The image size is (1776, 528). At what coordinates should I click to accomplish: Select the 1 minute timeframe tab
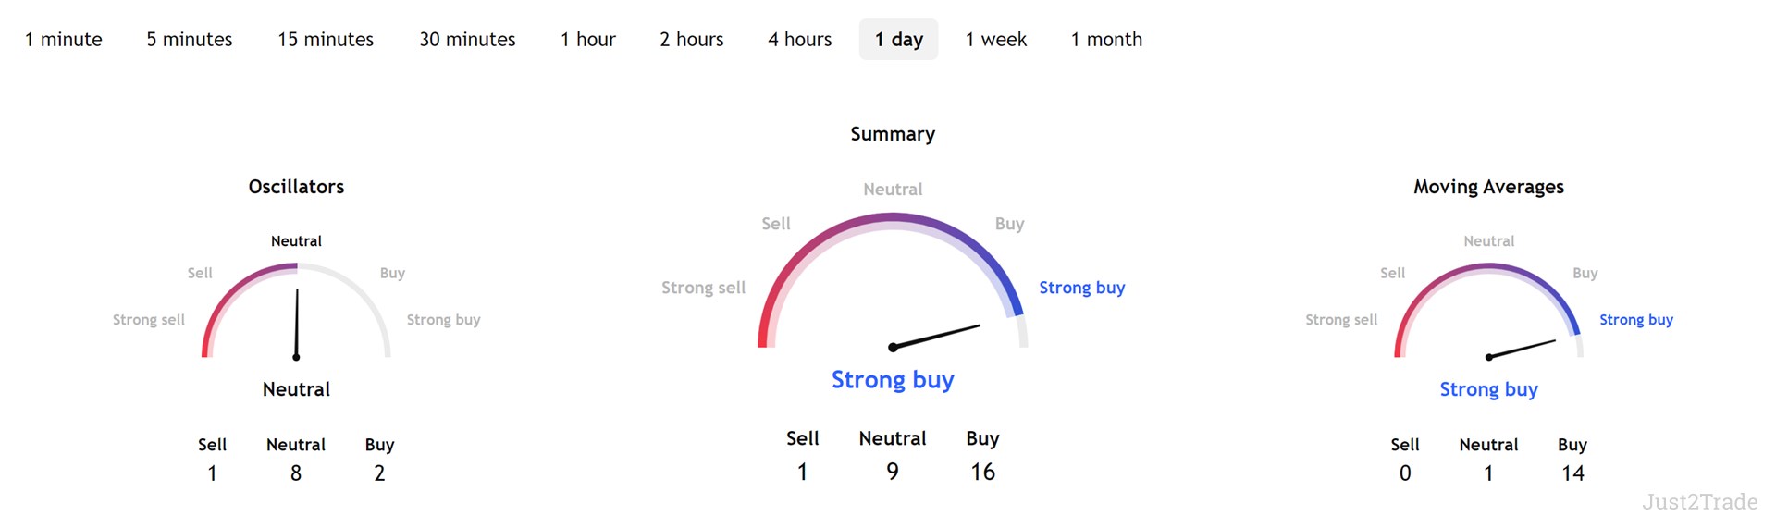click(x=64, y=40)
